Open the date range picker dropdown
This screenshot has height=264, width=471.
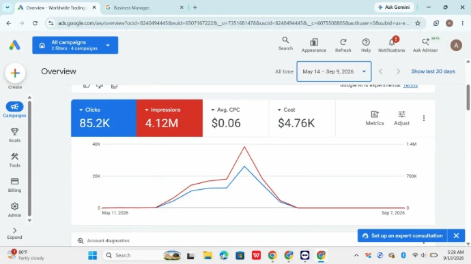(x=334, y=71)
